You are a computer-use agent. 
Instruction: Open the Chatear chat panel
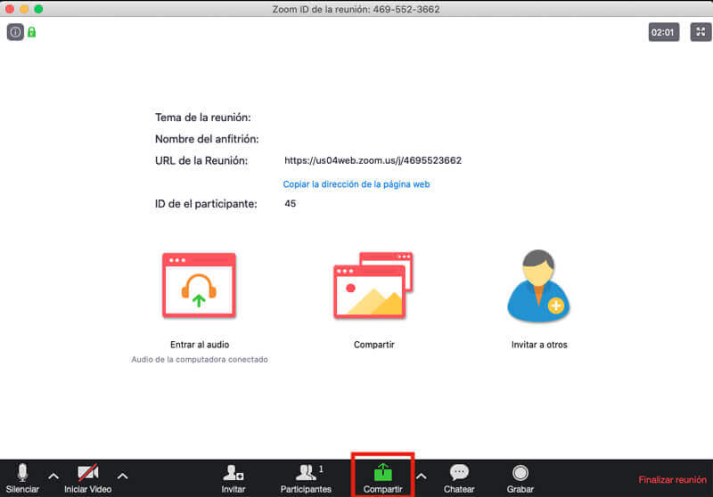click(459, 478)
